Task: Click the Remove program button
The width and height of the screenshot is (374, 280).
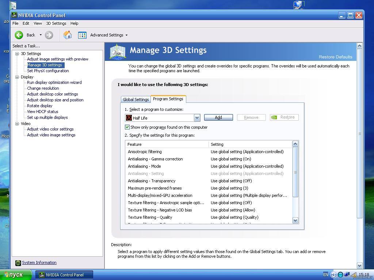Action: [x=251, y=117]
